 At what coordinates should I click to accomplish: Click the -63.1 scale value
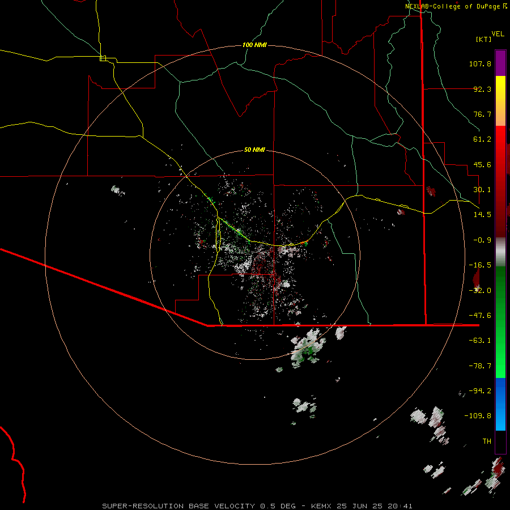[480, 341]
